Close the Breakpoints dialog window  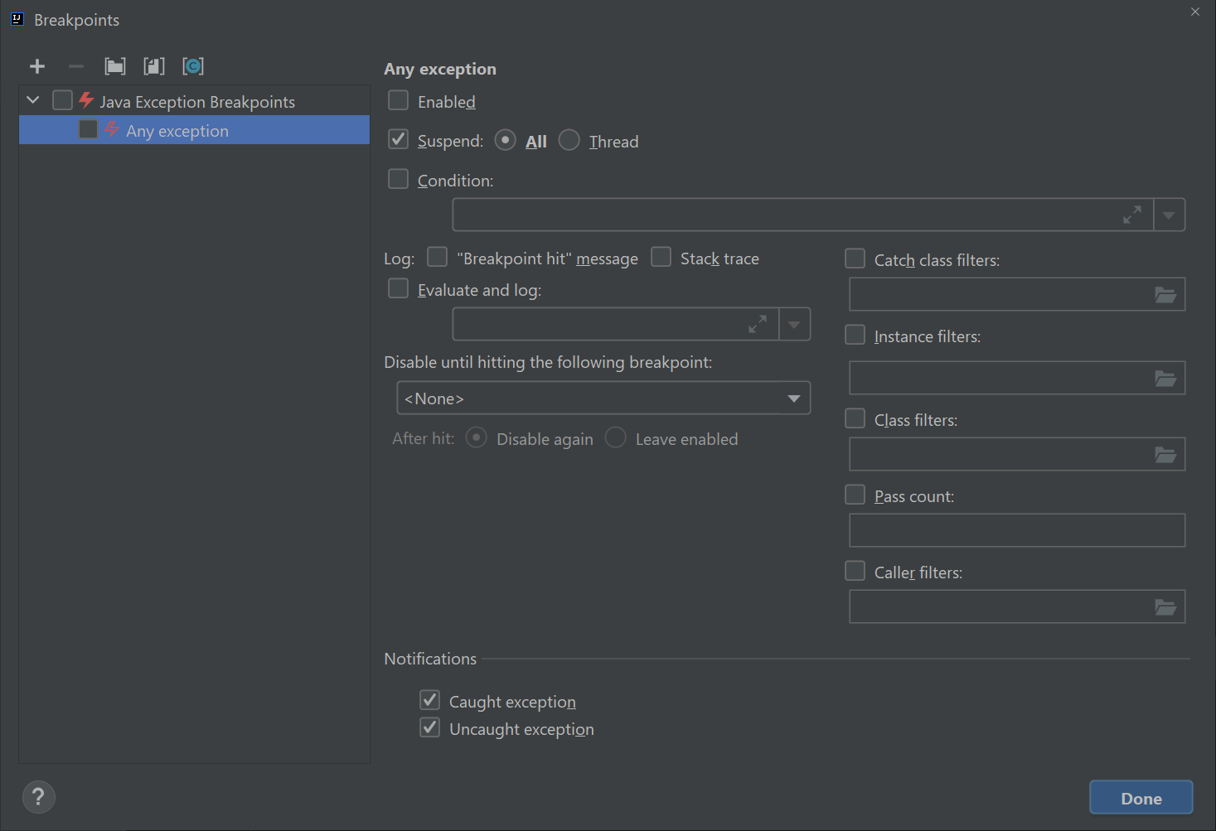click(x=1194, y=12)
